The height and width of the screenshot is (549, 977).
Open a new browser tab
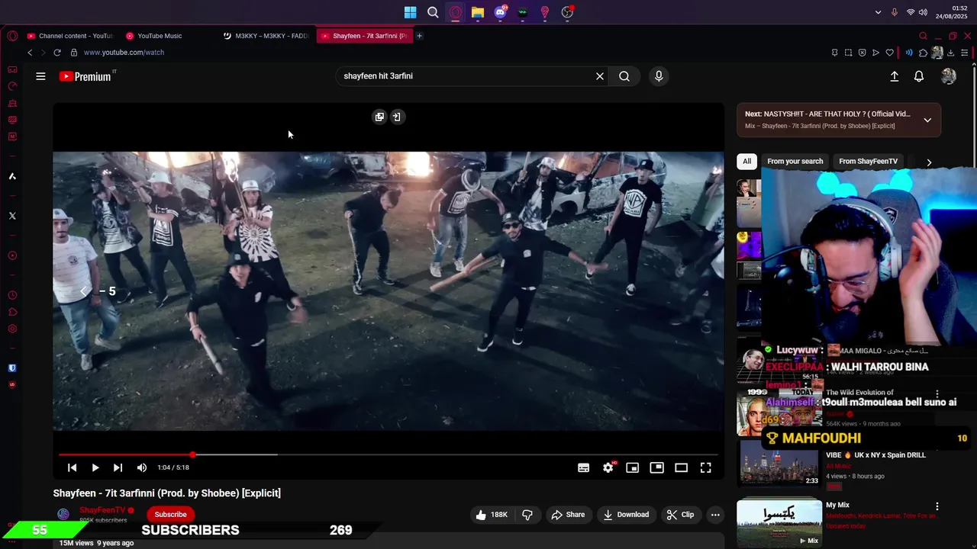click(x=419, y=36)
